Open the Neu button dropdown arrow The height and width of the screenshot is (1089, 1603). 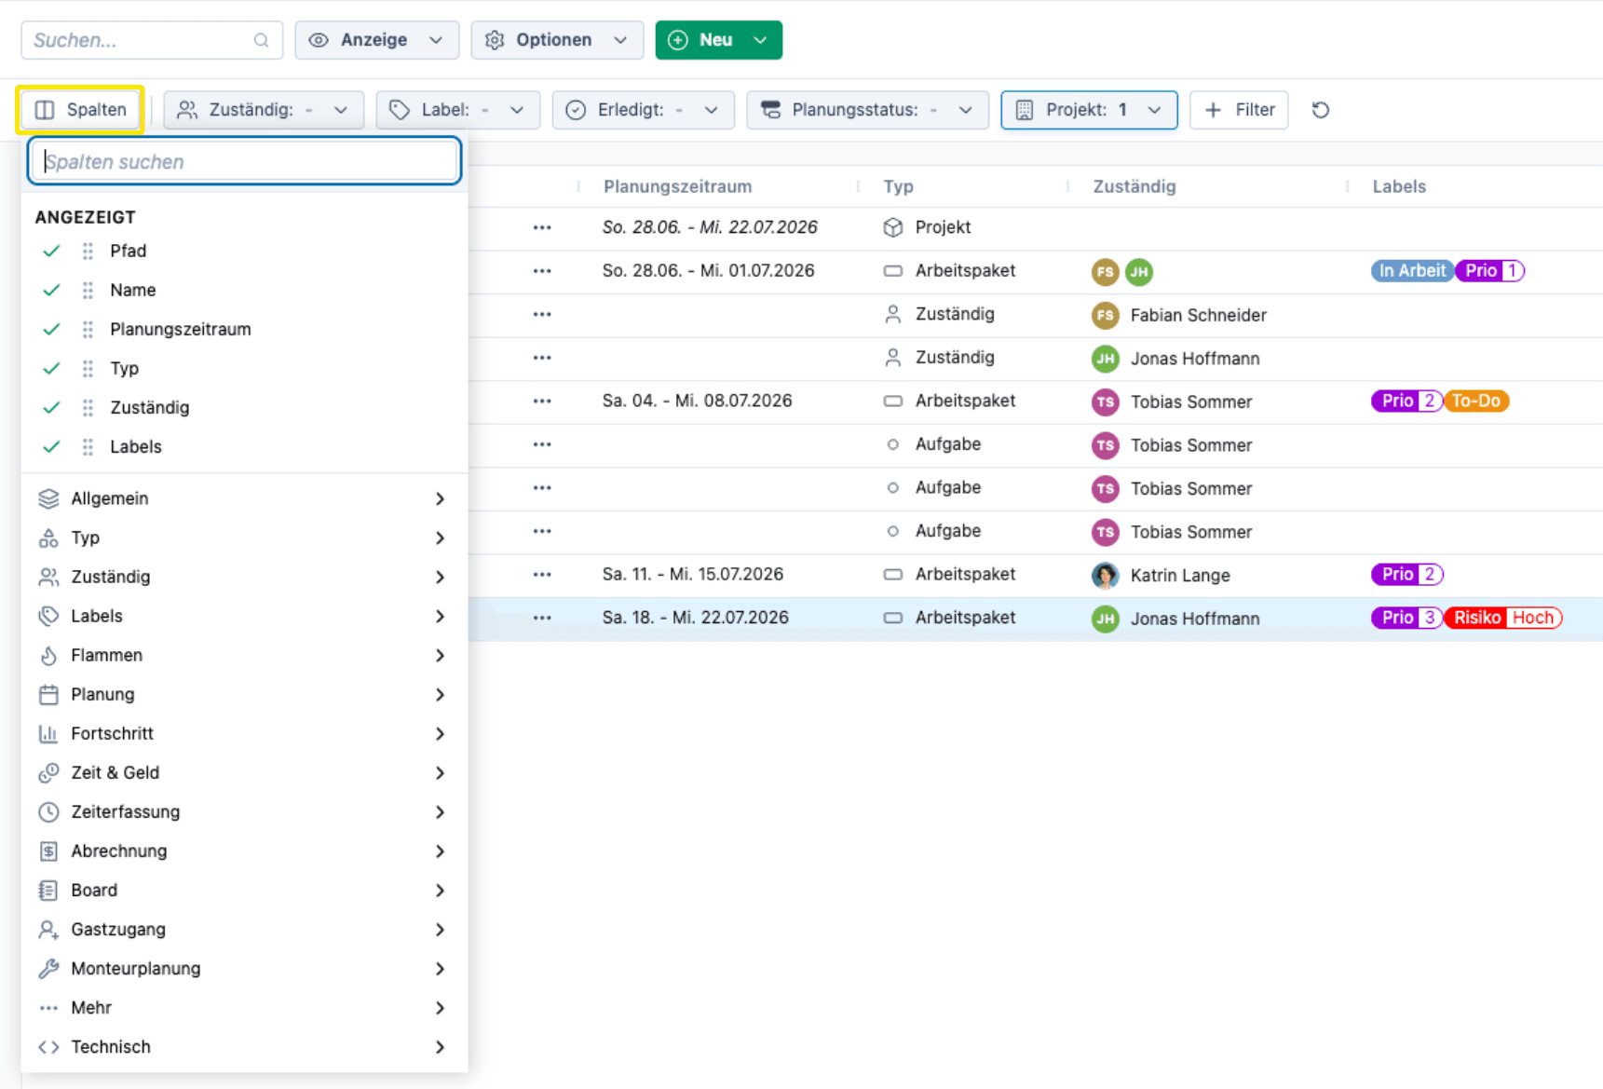click(x=760, y=40)
